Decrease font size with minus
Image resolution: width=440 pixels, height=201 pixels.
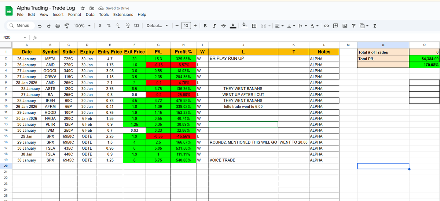[177, 26]
